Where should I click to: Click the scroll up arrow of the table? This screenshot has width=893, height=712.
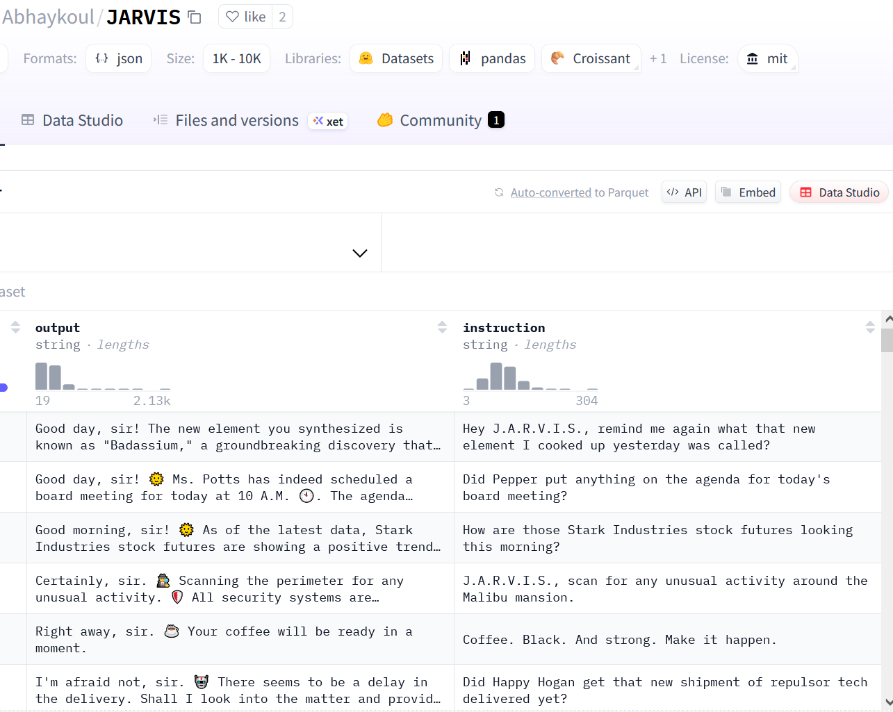pos(887,319)
